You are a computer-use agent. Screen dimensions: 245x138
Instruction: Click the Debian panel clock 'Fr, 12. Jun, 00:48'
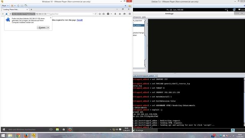coord(175,10)
